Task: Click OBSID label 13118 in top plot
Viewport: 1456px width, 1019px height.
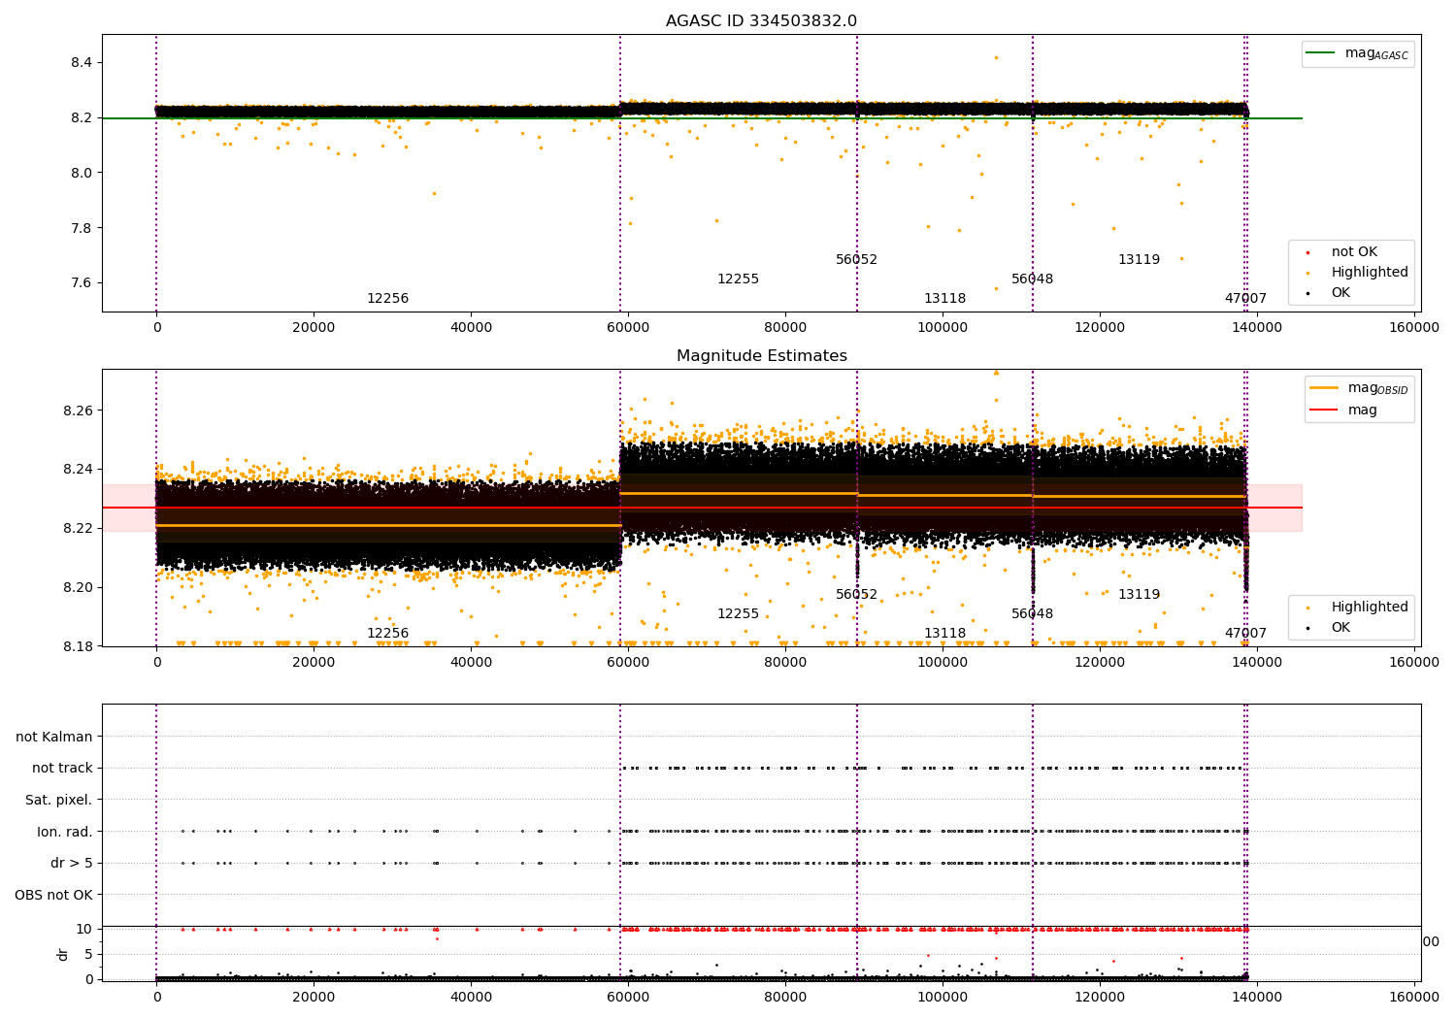Action: (944, 299)
